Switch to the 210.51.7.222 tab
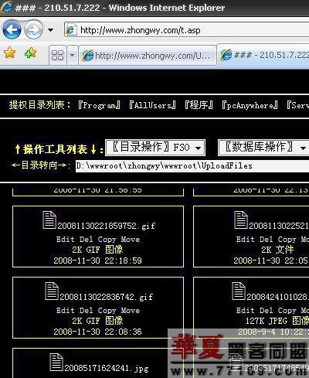309x378 pixels. pos(263,55)
